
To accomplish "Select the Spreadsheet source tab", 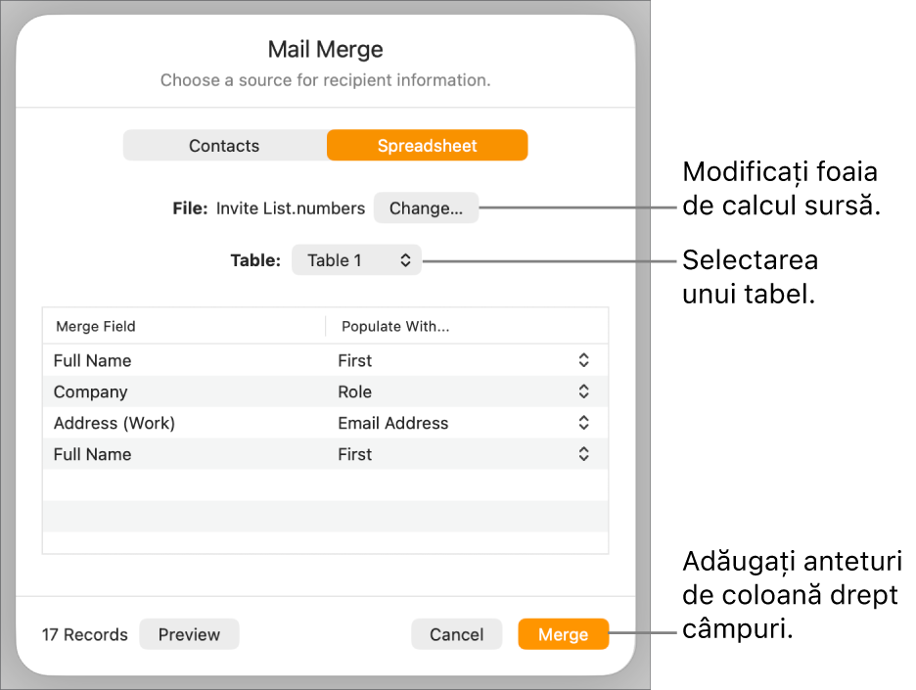I will [427, 146].
